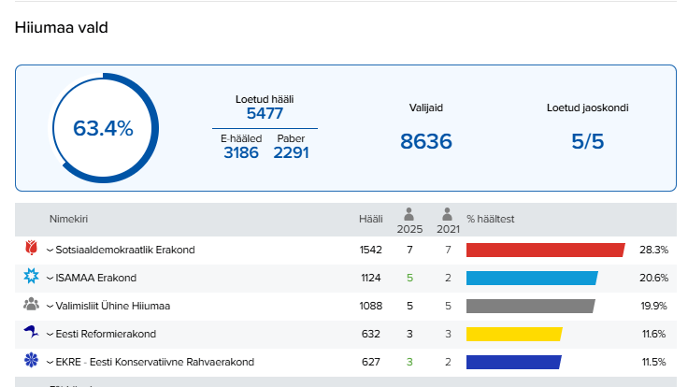Click the EKRE cornflower logo

tap(31, 361)
